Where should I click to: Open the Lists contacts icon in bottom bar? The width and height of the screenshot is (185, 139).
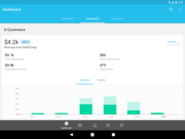pos(80,125)
